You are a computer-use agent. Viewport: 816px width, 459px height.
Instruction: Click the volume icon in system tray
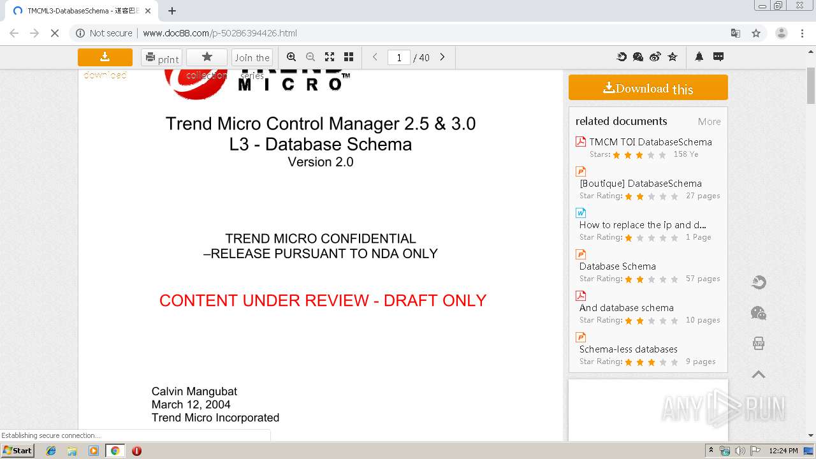739,451
